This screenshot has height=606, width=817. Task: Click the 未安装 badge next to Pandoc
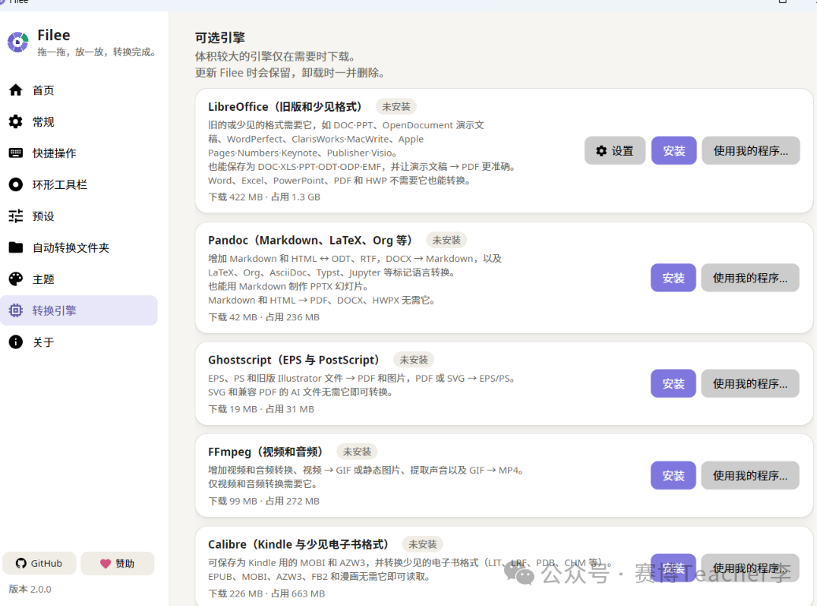coord(447,240)
